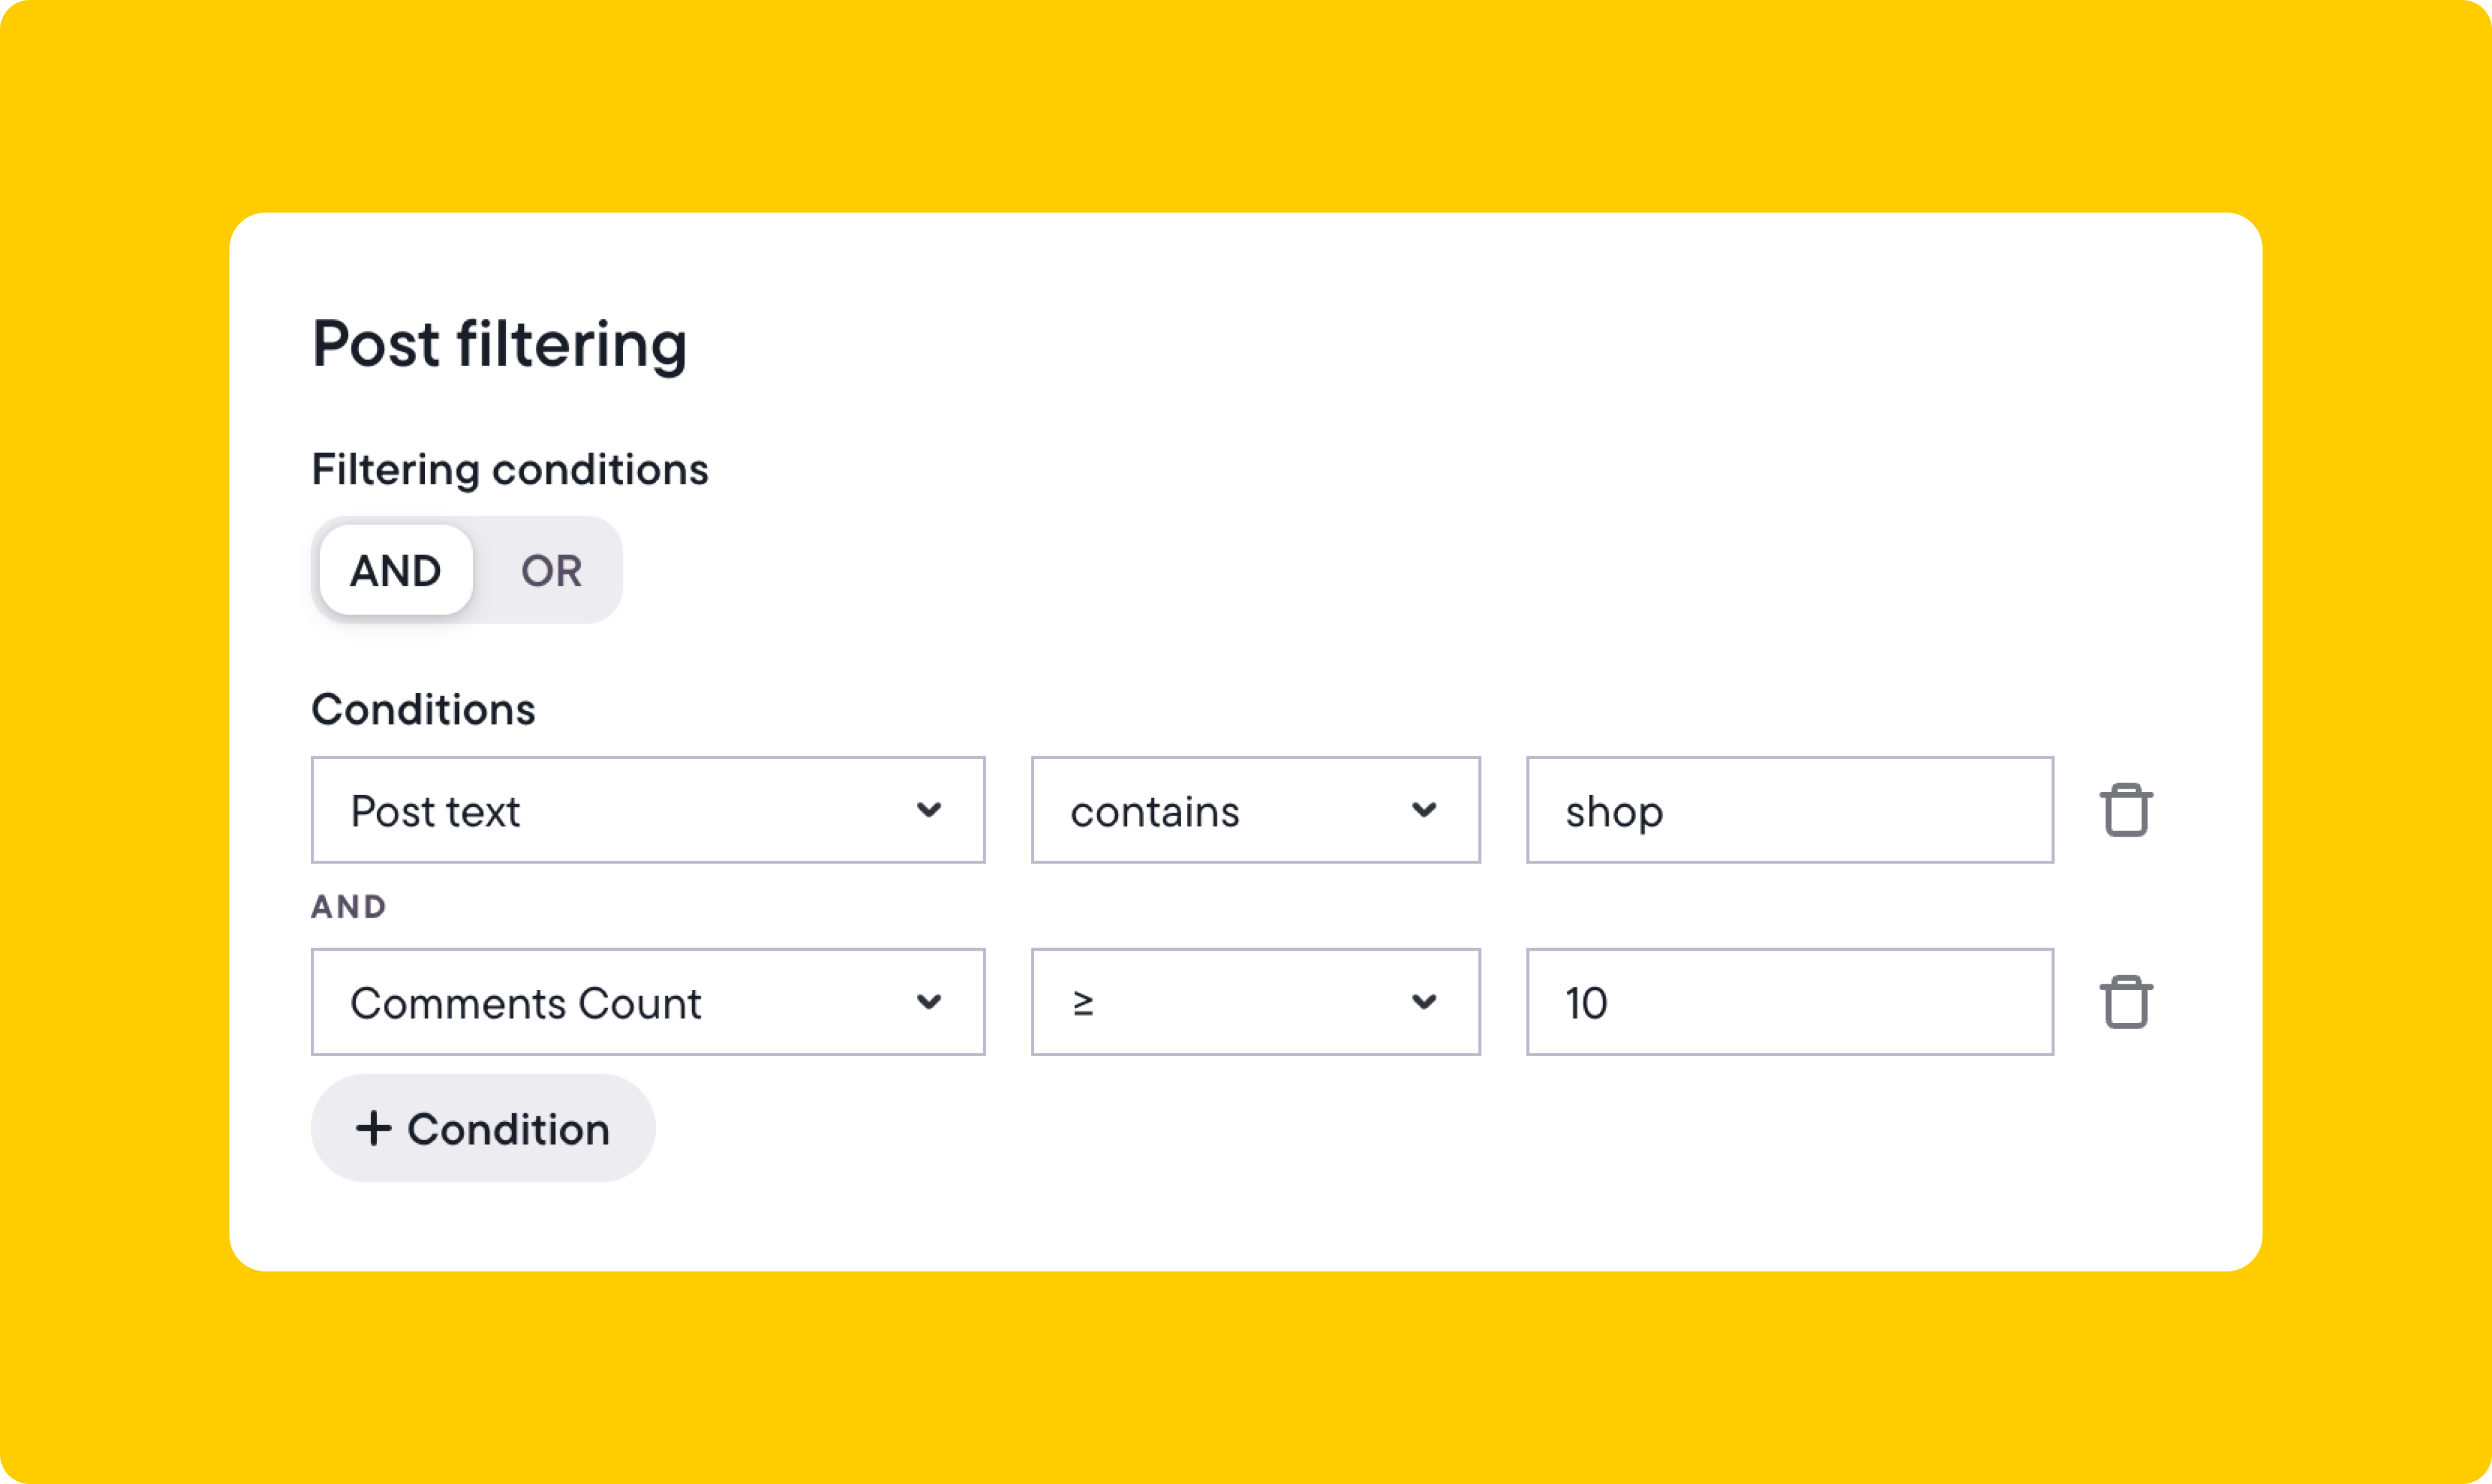Click the AND separator between condition rows
The image size is (2492, 1484).
349,906
